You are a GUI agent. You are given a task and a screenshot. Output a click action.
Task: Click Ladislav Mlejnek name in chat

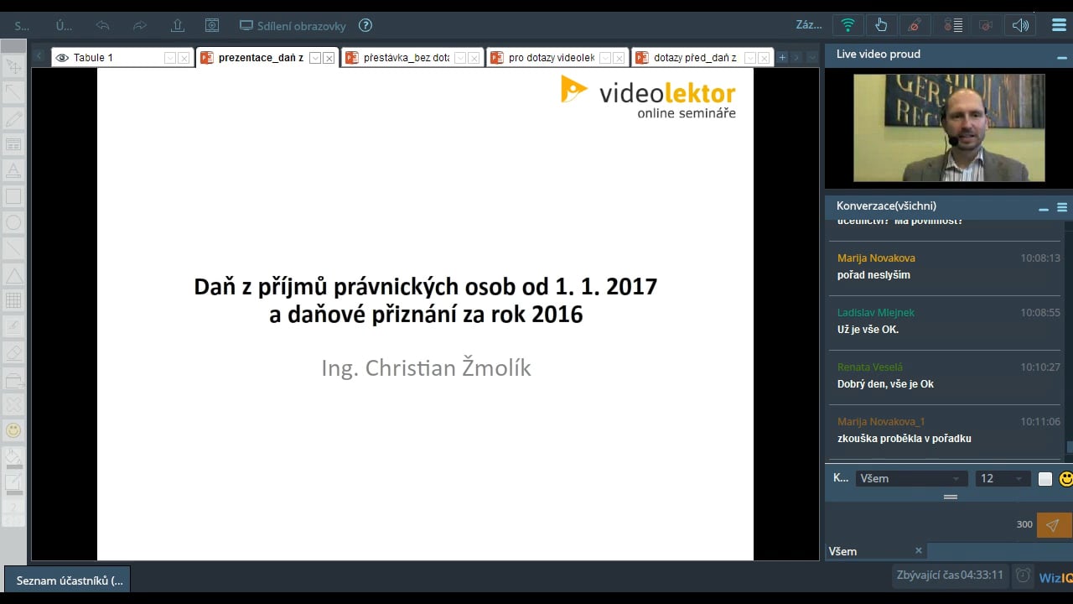point(876,313)
